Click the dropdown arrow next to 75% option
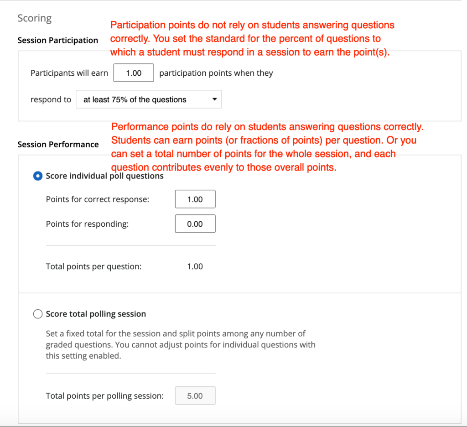Screen dimensions: 467x427 (214, 99)
